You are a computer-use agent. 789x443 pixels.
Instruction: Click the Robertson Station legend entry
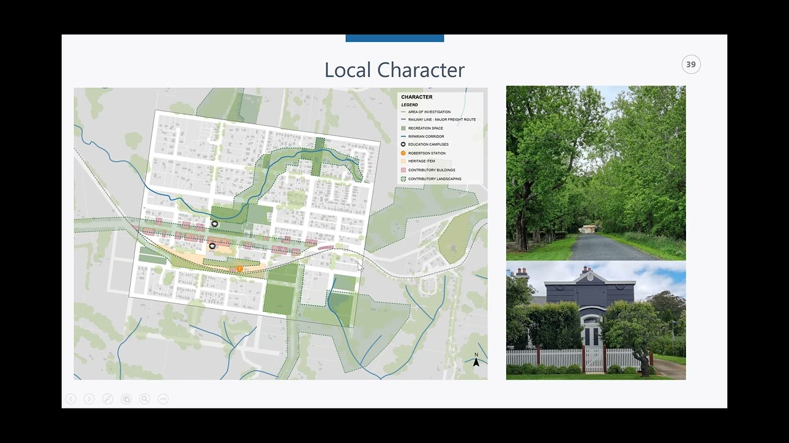(423, 153)
